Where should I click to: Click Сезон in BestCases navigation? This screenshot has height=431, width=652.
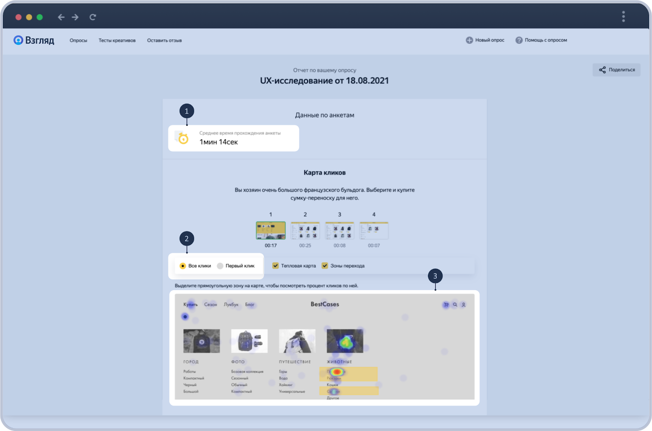pyautogui.click(x=210, y=304)
